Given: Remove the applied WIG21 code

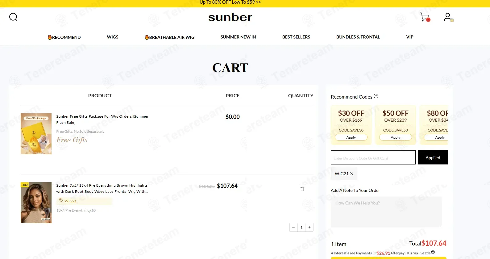Looking at the screenshot, I should (x=351, y=174).
